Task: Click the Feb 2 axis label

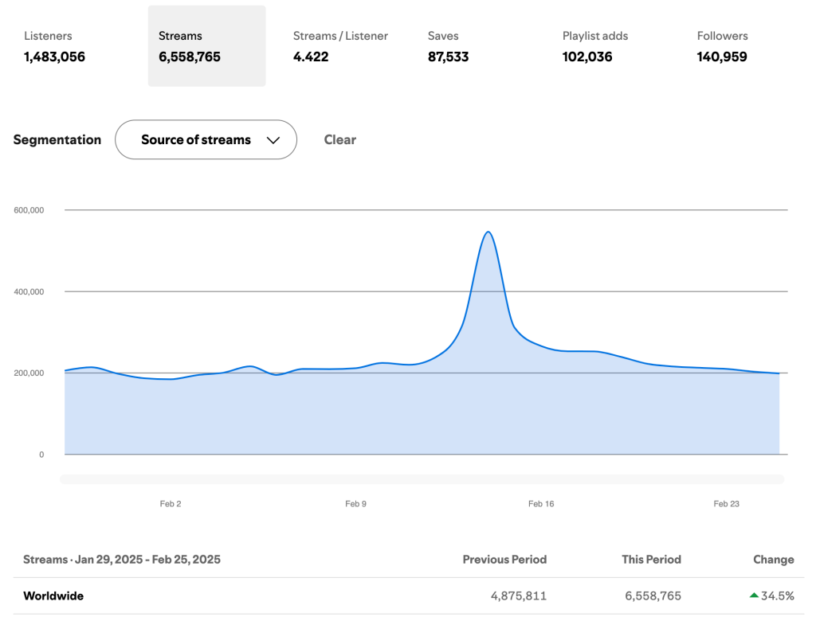Action: [171, 503]
